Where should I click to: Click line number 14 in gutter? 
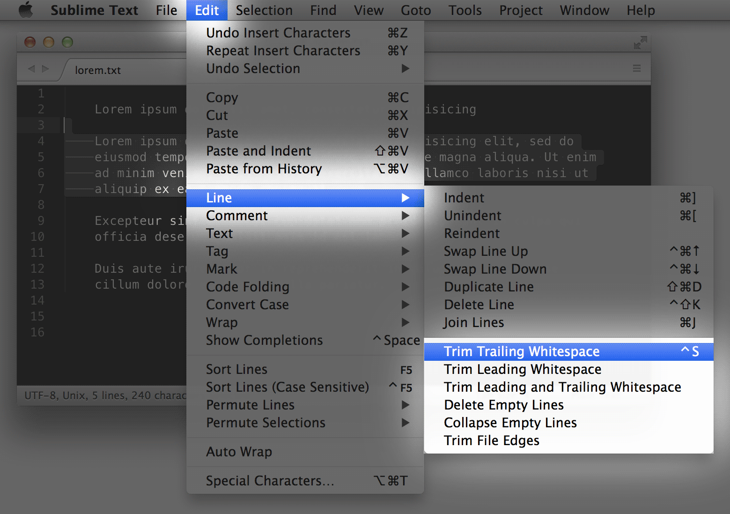click(37, 300)
